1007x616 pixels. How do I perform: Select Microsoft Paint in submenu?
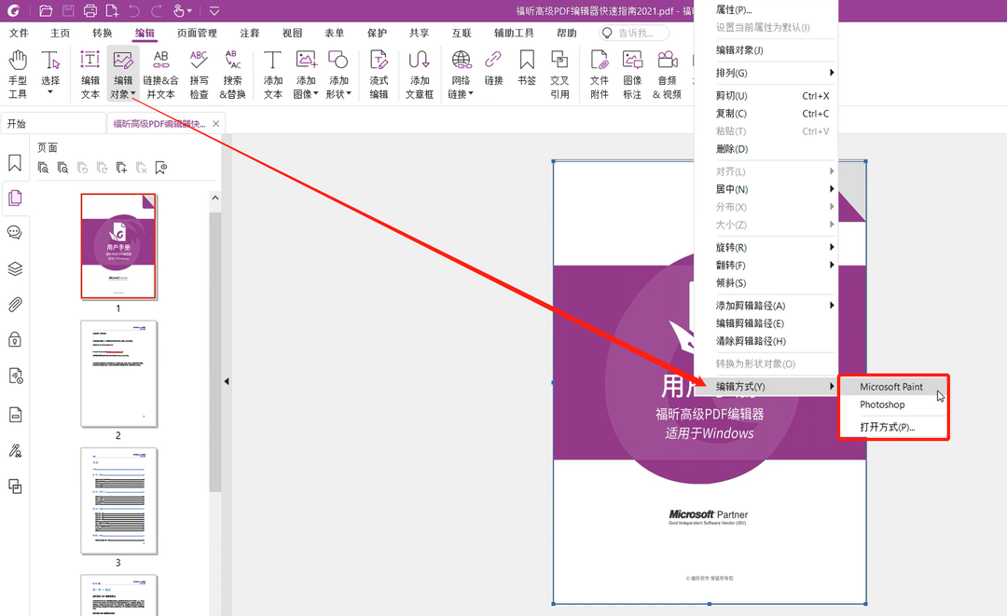tap(892, 387)
